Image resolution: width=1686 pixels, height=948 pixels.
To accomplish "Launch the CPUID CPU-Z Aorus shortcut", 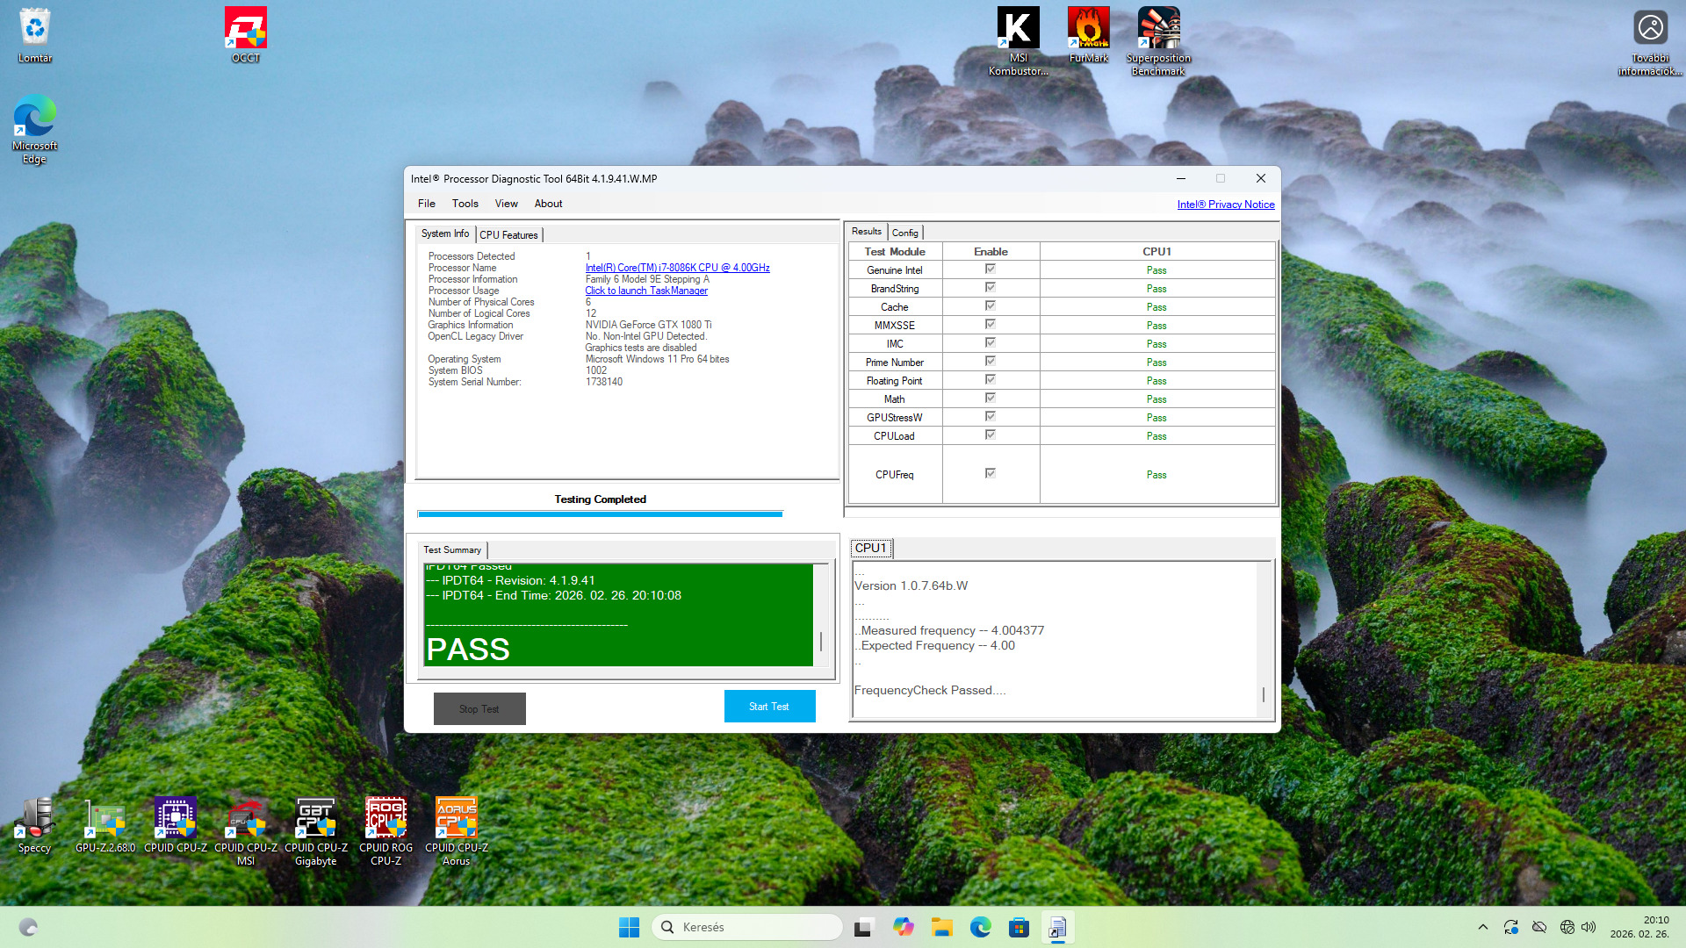I will pos(456,822).
